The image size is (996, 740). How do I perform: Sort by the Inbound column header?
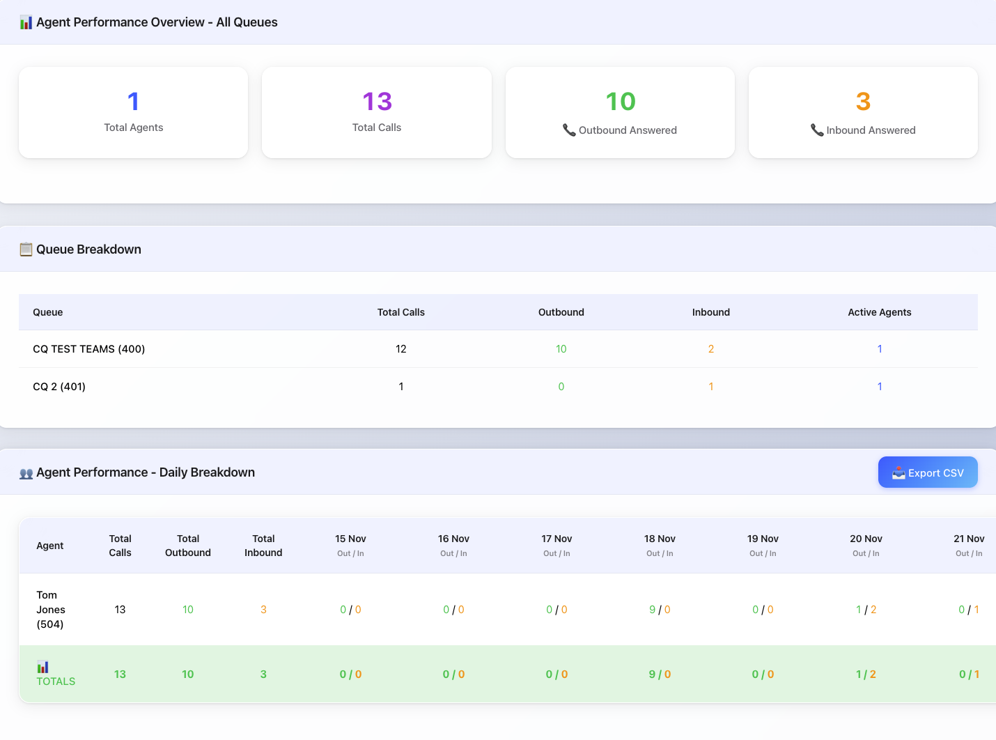710,312
